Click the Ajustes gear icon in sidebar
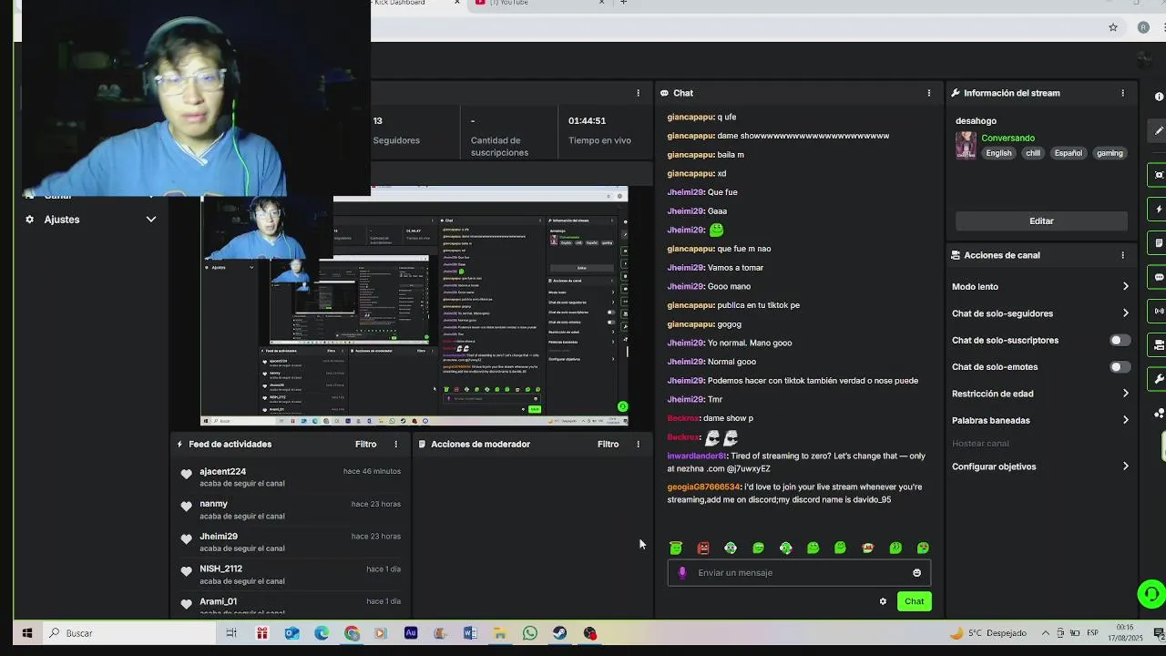 [x=29, y=220]
